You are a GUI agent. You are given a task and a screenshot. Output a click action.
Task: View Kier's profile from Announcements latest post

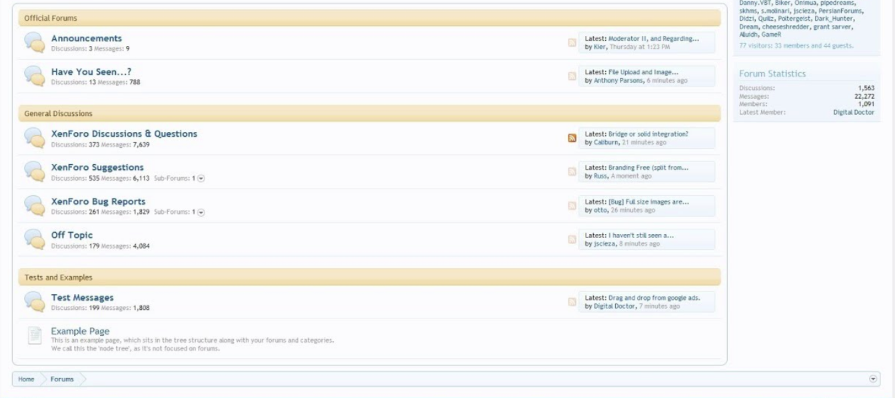(x=599, y=47)
